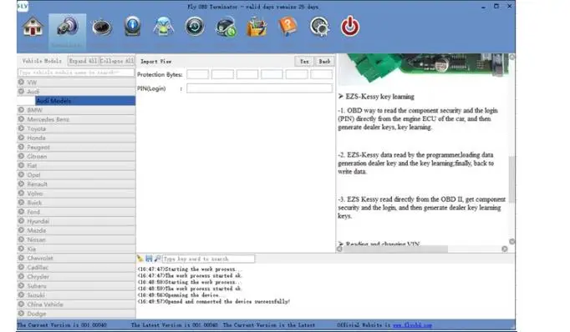Click the clock history toolbar icon
570x332 pixels.
coord(195,27)
